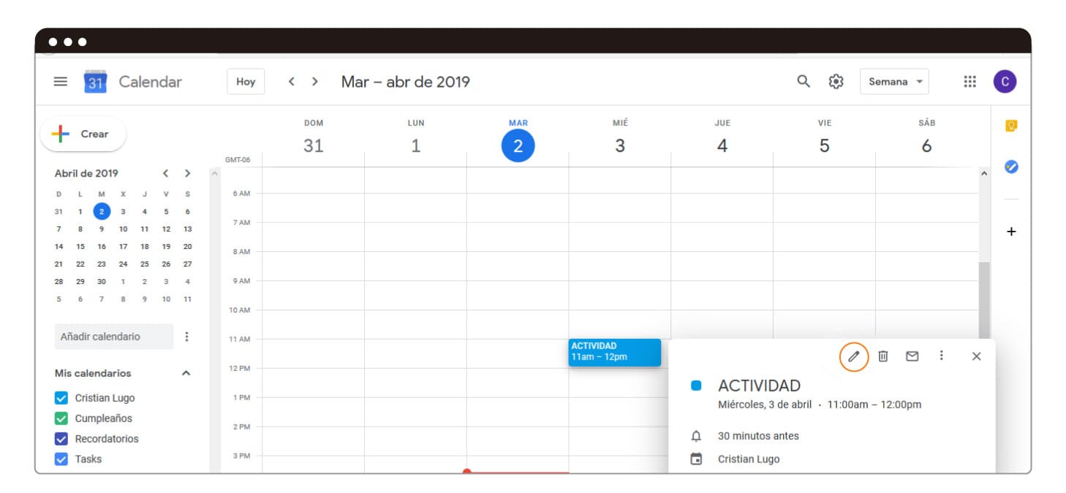Disable the Recordatorios calendar checkbox

coord(61,439)
